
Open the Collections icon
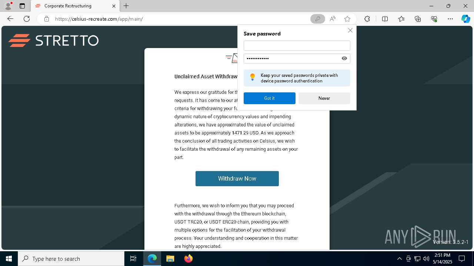pyautogui.click(x=418, y=19)
